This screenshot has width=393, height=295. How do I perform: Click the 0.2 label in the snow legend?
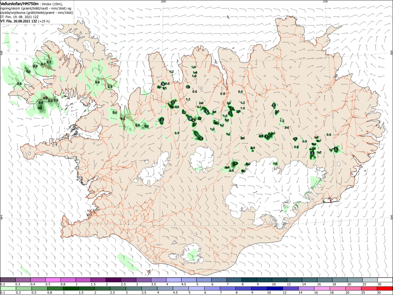(x=2, y=284)
